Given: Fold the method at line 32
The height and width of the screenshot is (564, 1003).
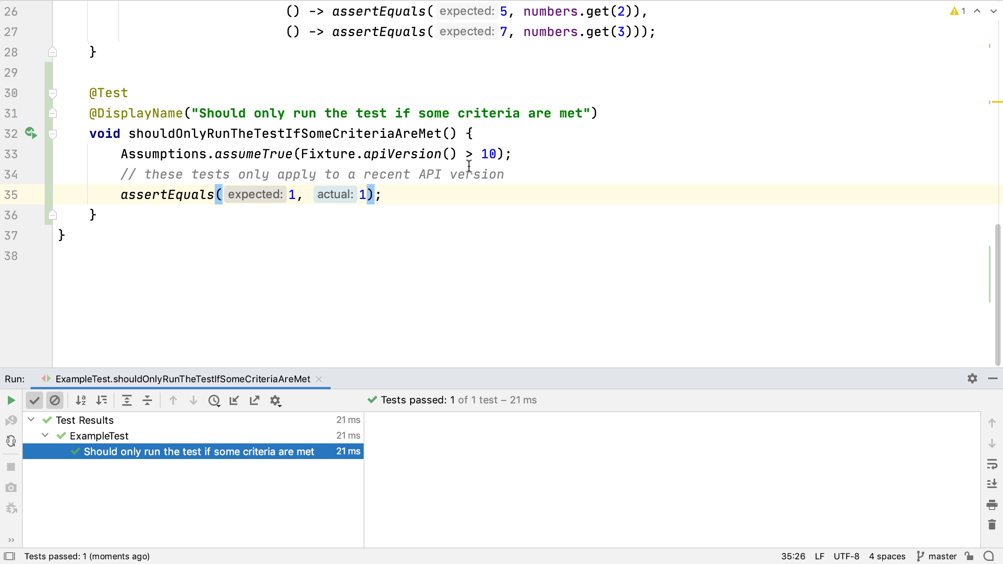Looking at the screenshot, I should (x=52, y=134).
